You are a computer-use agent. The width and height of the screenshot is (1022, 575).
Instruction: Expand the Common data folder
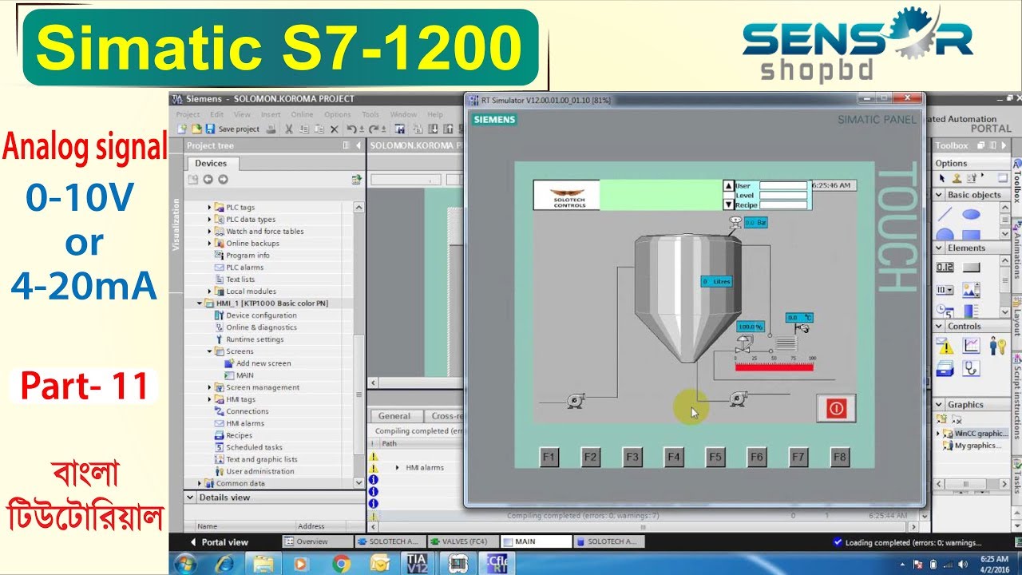[200, 483]
